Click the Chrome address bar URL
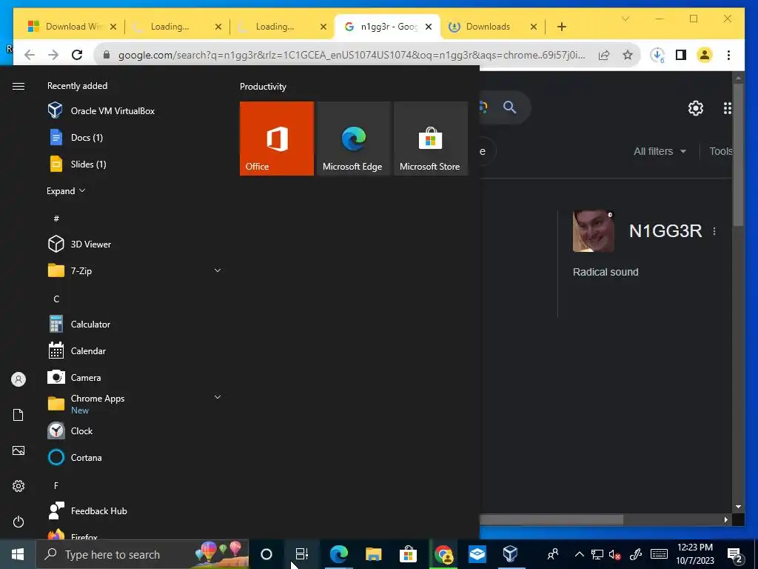The height and width of the screenshot is (569, 758). click(351, 55)
